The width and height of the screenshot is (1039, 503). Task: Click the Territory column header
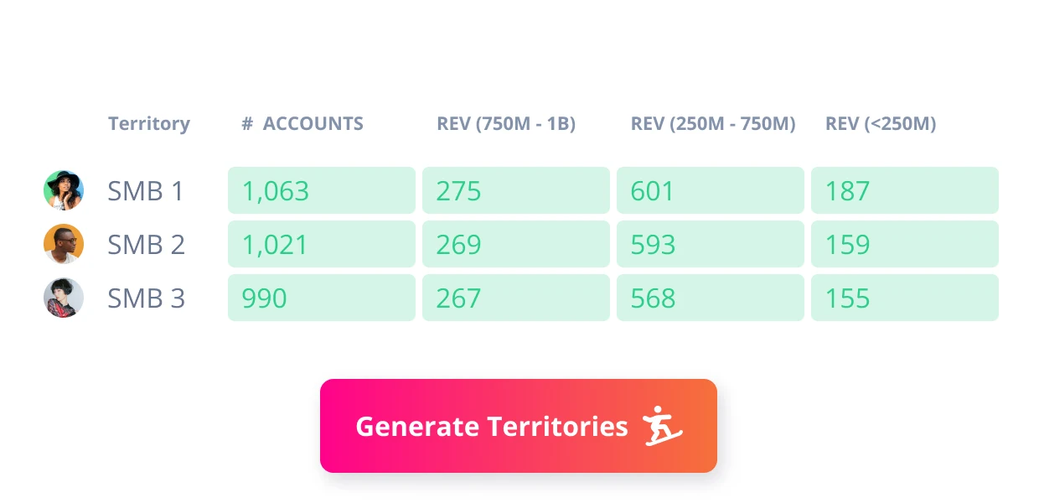(149, 124)
